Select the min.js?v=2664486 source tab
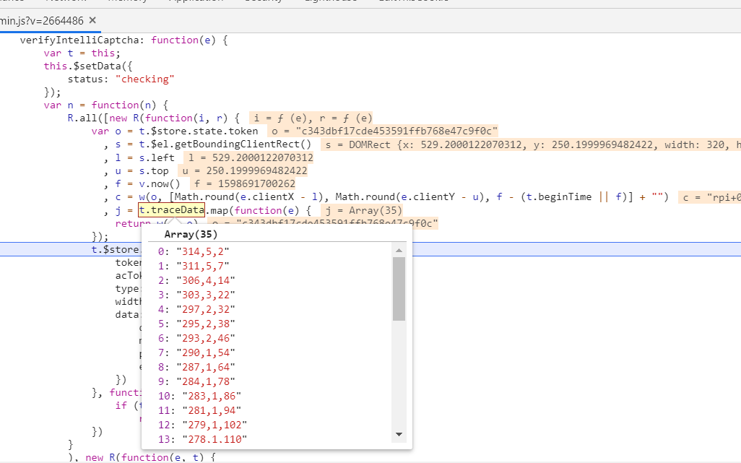 42,20
